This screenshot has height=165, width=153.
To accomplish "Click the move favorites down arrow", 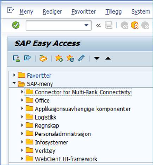I will [97, 58].
